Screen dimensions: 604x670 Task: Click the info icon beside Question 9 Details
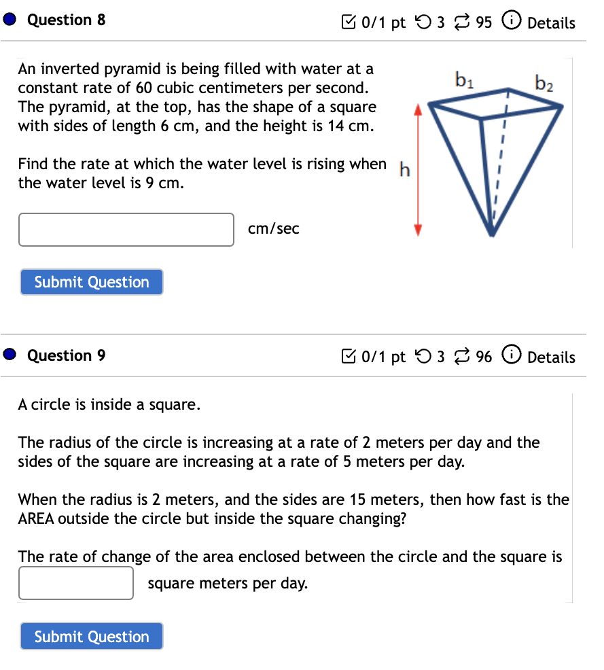(x=512, y=356)
